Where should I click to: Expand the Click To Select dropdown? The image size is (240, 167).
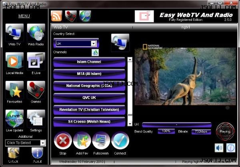tap(43, 143)
